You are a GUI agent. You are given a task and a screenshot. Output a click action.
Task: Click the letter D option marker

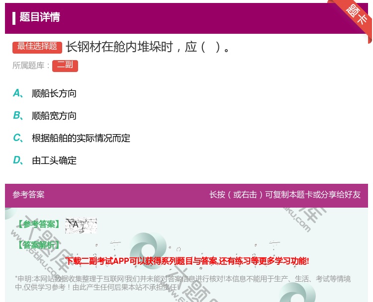[x=18, y=160]
